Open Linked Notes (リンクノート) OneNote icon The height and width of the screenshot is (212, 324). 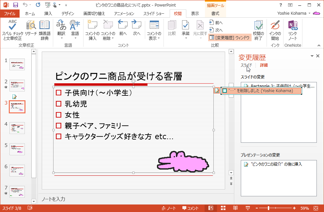point(292,25)
